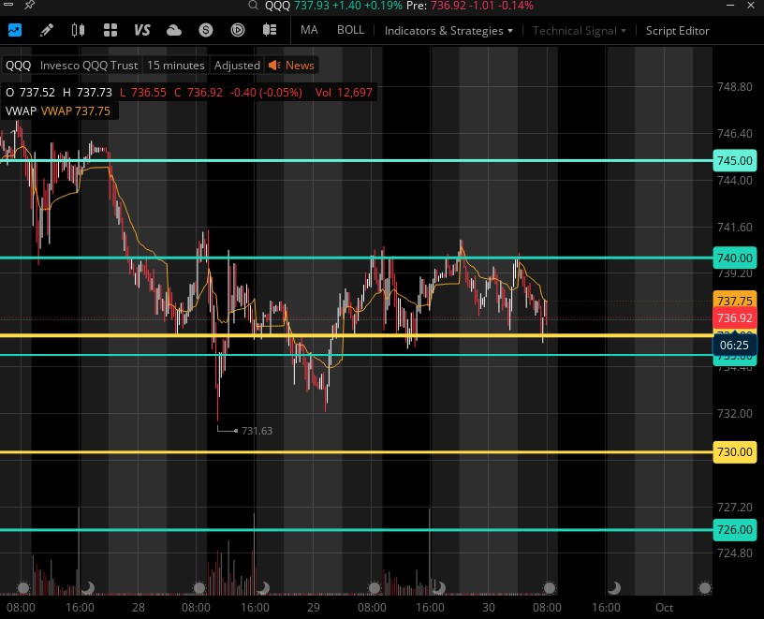Click the 746.40 price axis label
Screen dimensions: 764x619
(735, 134)
